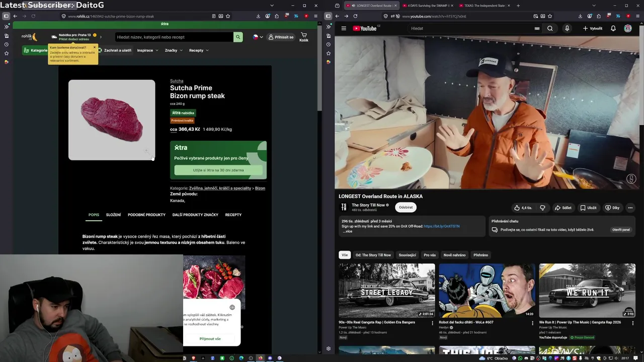Expand the video description with ...více

click(x=347, y=231)
